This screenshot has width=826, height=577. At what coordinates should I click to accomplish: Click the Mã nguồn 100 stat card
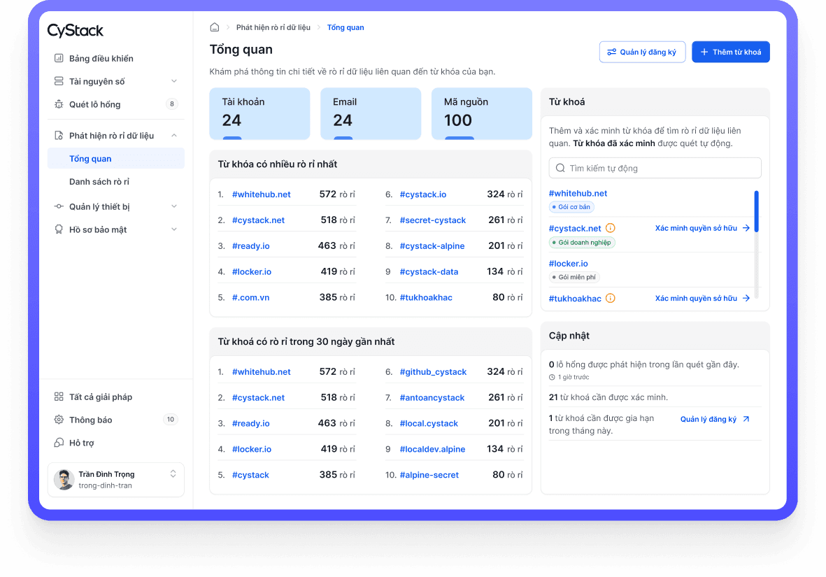coord(481,113)
